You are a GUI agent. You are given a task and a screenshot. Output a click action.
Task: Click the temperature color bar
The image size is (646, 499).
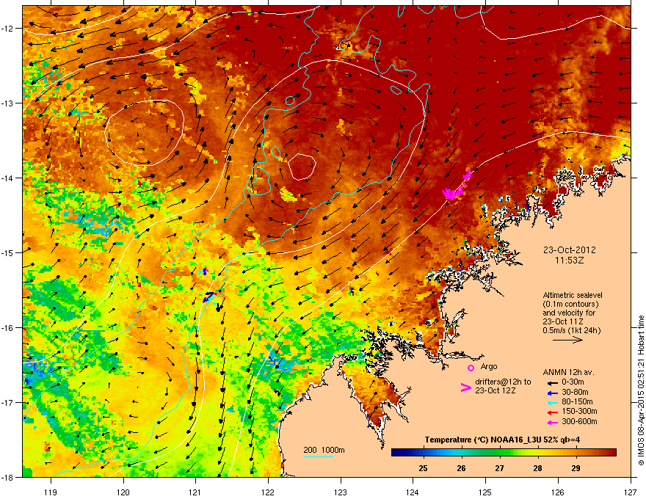click(504, 453)
